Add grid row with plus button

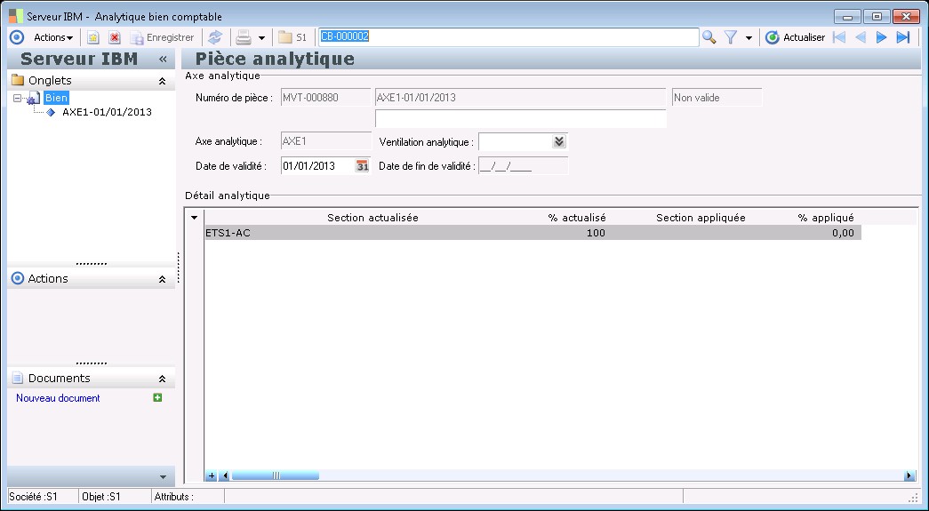pyautogui.click(x=212, y=475)
